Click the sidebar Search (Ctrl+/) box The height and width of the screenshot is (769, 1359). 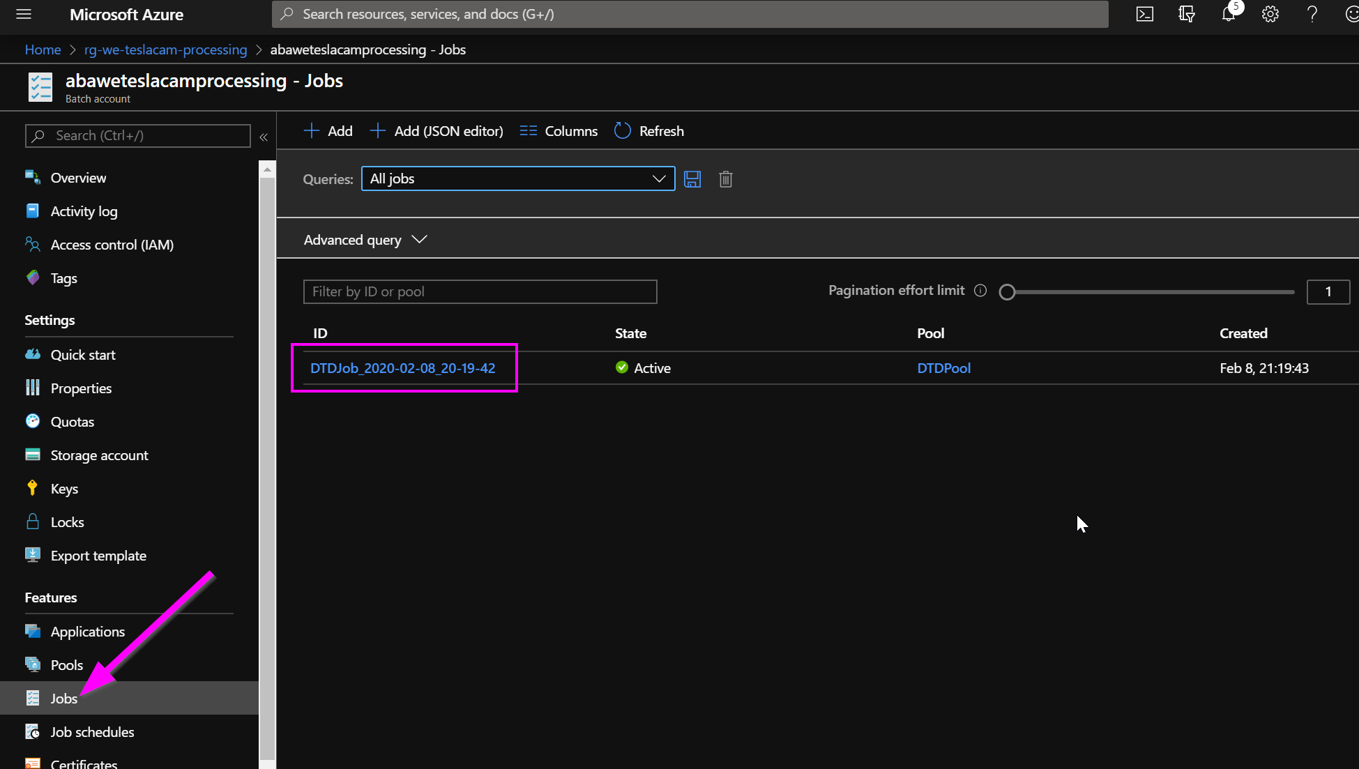click(138, 135)
